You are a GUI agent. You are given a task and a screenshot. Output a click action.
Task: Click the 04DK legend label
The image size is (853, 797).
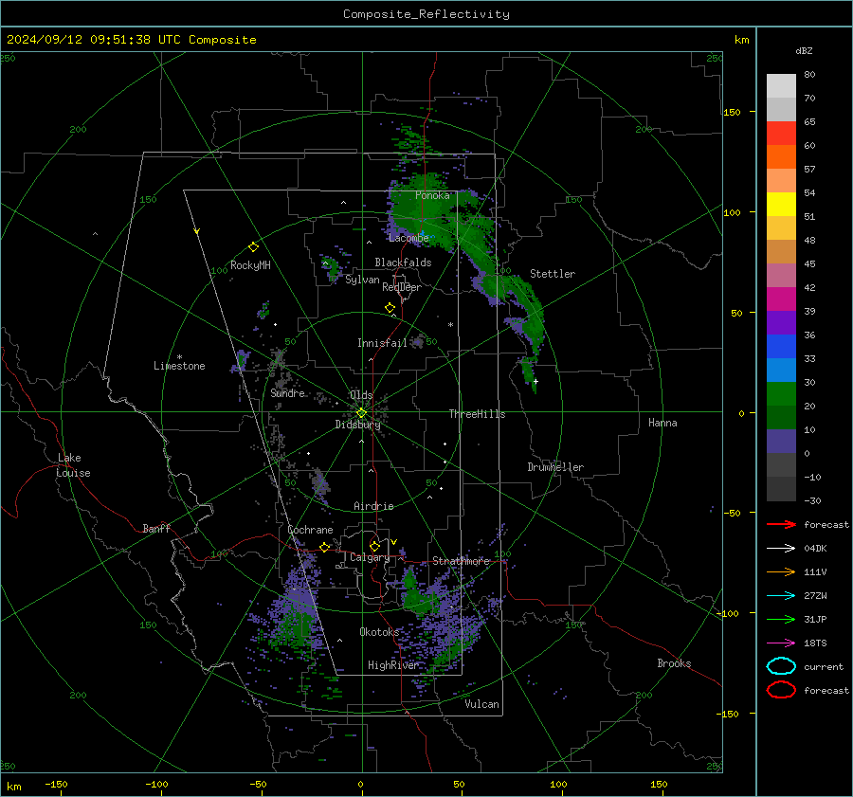pyautogui.click(x=815, y=549)
